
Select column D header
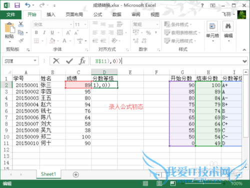click(104, 72)
